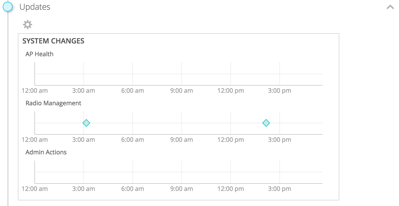The image size is (399, 206).
Task: Click 3:00 pm on the AP Health axis
Action: point(280,91)
